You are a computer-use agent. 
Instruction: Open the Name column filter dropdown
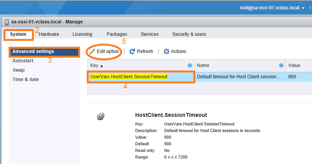pos(281,65)
